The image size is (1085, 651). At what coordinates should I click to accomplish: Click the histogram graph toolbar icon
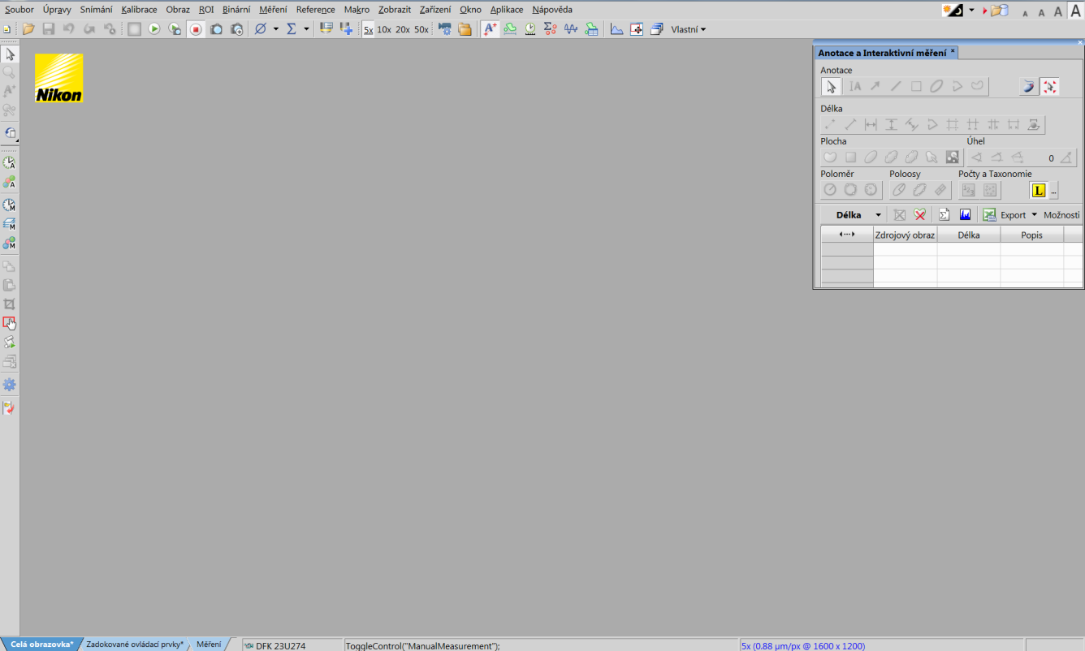pyautogui.click(x=616, y=29)
